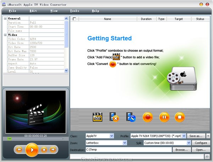Select the Video Codec value h264
213x162 pixels.
click(47, 39)
